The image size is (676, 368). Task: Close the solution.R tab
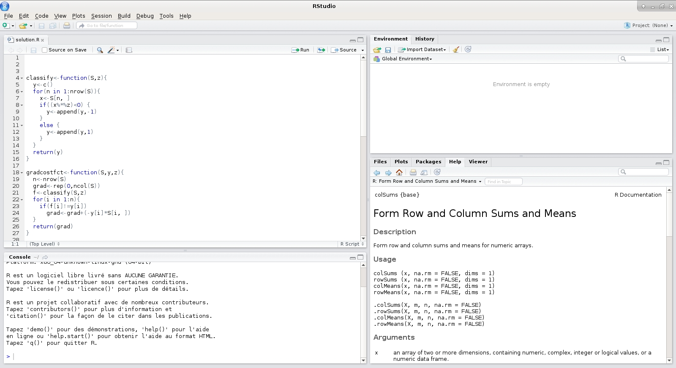42,40
